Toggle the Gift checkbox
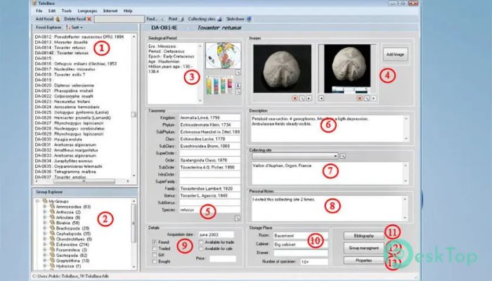Viewport: 492px width, 281px height. tap(155, 255)
